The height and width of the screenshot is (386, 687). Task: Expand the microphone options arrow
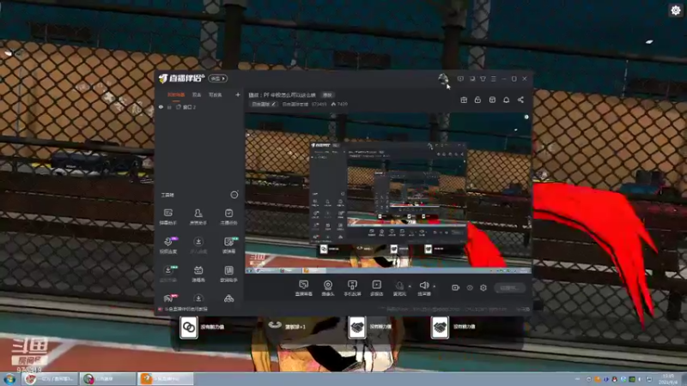[410, 286]
